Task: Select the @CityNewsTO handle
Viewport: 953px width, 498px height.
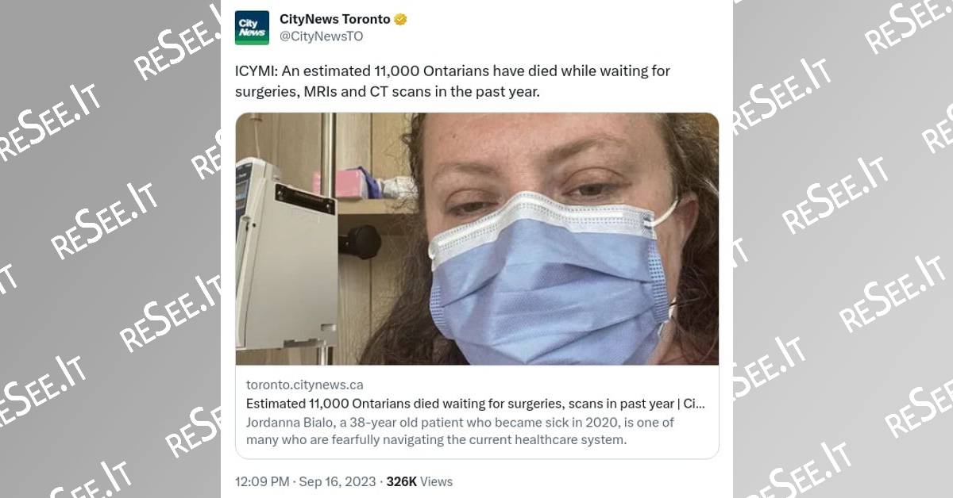Action: 322,36
